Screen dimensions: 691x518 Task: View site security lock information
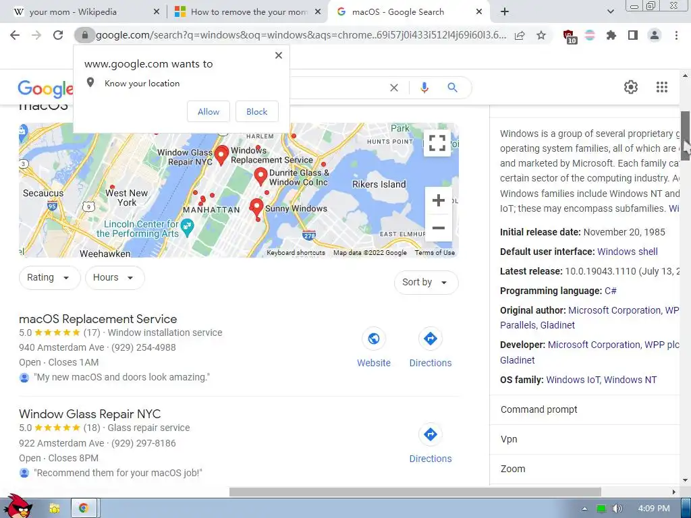pos(84,35)
